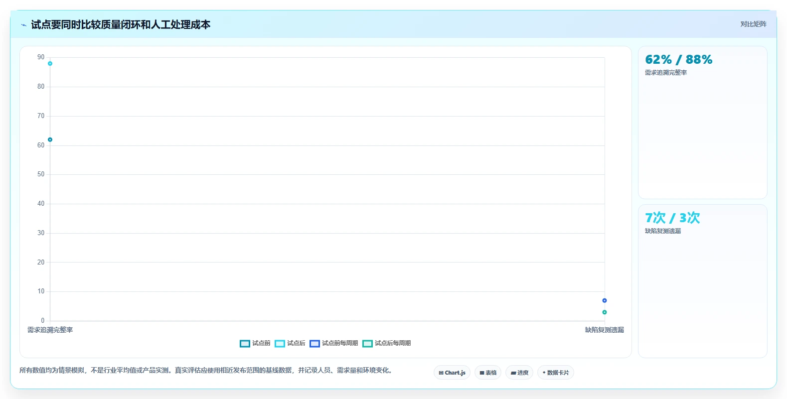
Task: Click the panel title 试点要同时比较质量闭环和人工处理成本
Action: point(121,24)
